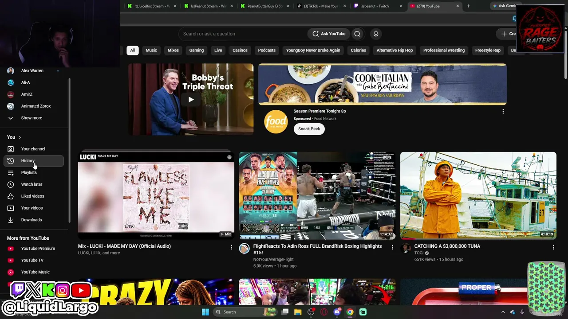Expand Show more subscriptions
The height and width of the screenshot is (319, 568).
pyautogui.click(x=34, y=118)
